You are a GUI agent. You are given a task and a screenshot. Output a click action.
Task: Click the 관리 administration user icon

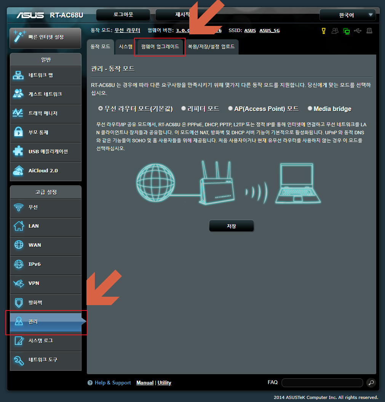pyautogui.click(x=19, y=321)
